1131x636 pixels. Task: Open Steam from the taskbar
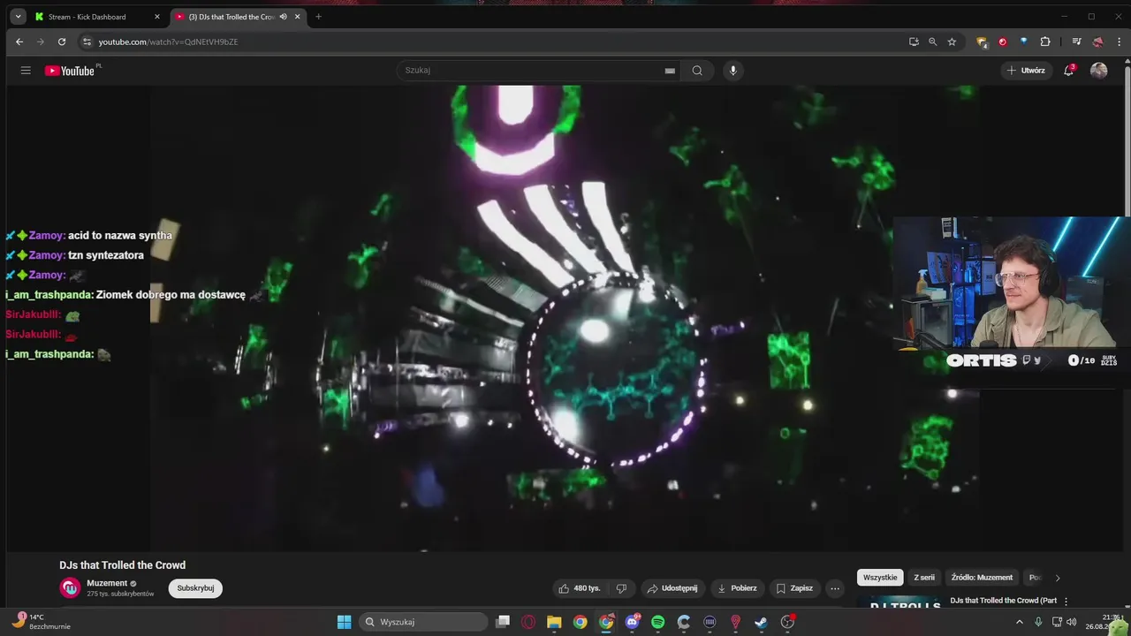click(761, 622)
